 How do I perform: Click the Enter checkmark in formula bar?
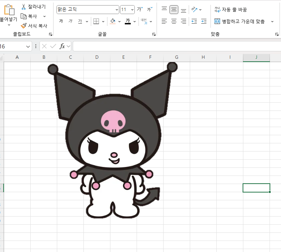click(53, 47)
